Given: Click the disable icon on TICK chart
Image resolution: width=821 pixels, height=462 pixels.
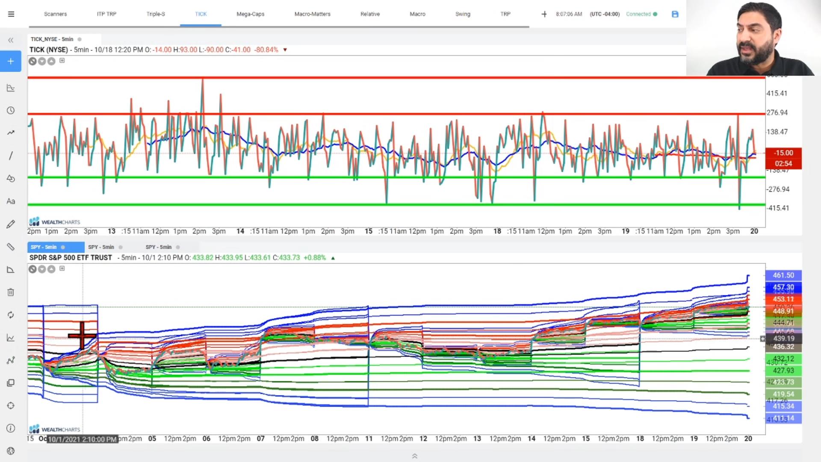Looking at the screenshot, I should [x=32, y=61].
